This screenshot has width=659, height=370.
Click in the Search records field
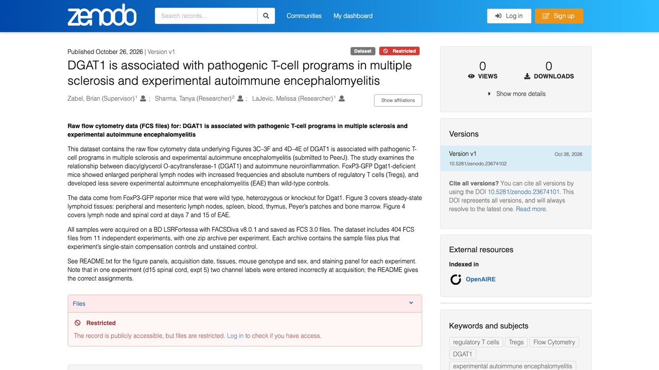pos(206,16)
